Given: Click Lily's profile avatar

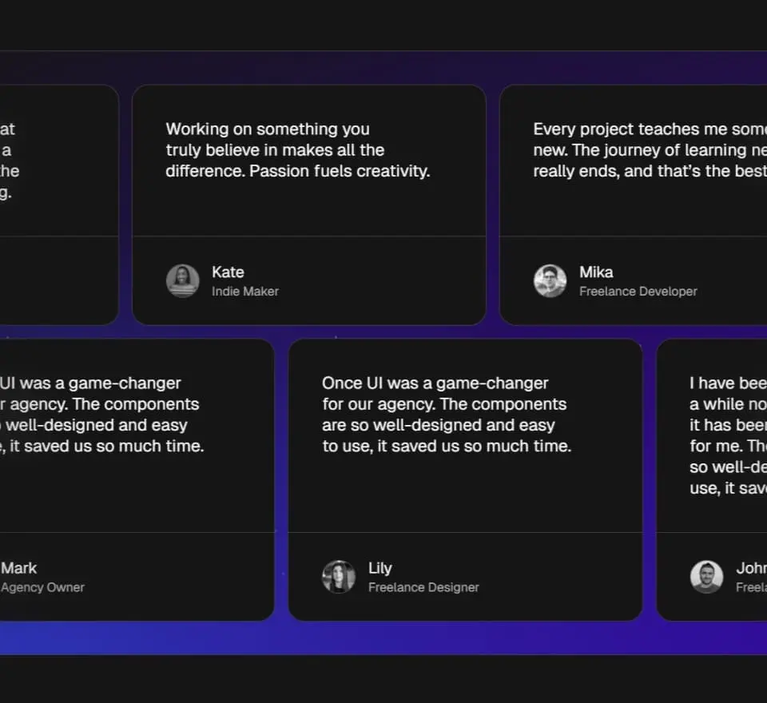Looking at the screenshot, I should tap(339, 577).
